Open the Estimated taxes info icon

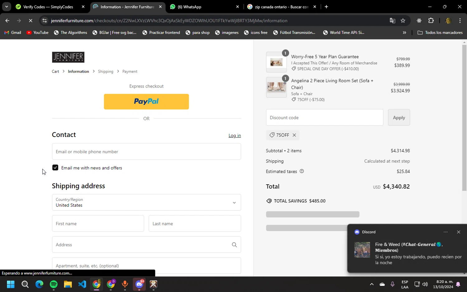click(302, 171)
